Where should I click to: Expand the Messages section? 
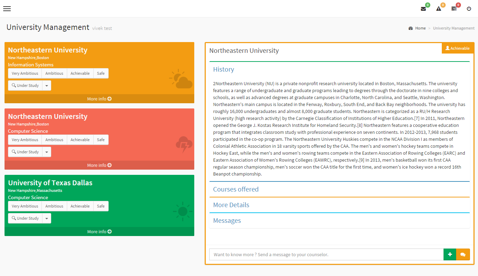tap(227, 221)
